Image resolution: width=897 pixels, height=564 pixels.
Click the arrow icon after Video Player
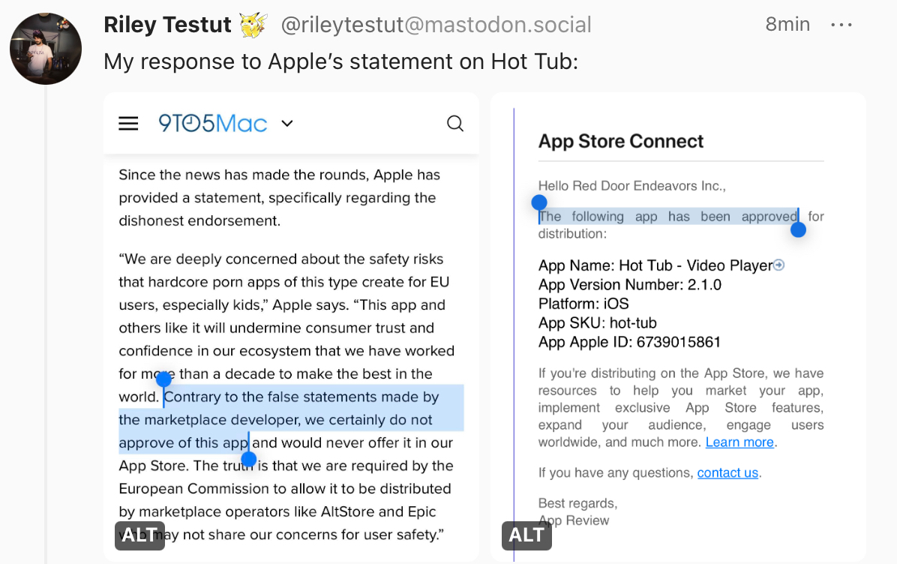(x=778, y=265)
